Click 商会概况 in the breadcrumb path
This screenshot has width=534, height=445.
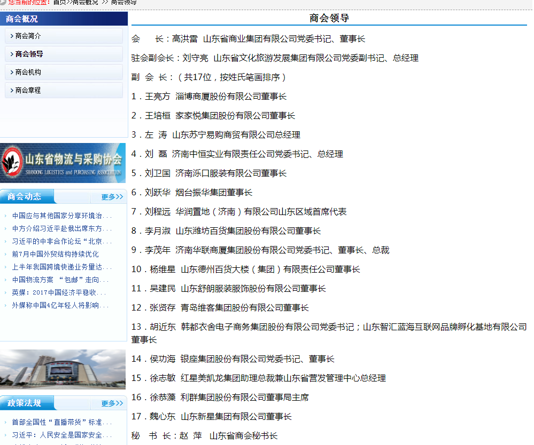(x=86, y=2)
